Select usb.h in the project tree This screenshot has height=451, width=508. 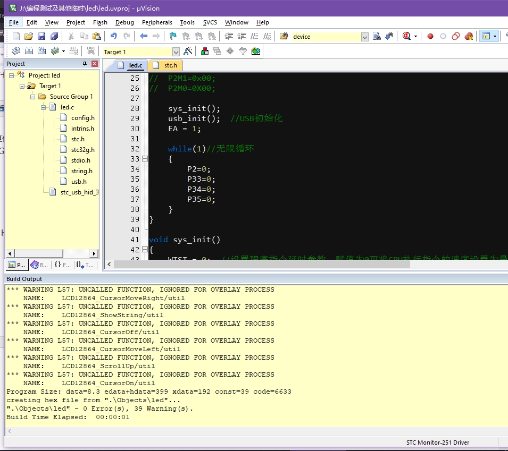pos(79,182)
